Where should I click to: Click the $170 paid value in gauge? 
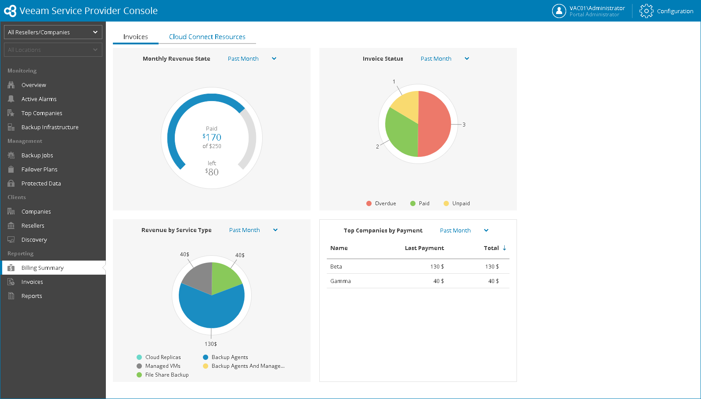(212, 137)
